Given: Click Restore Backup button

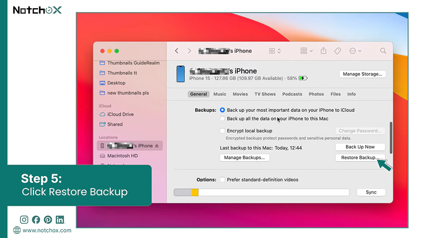Looking at the screenshot, I should coord(360,158).
